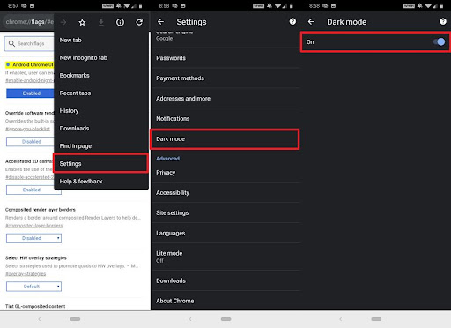The height and width of the screenshot is (328, 451).
Task: Open Enabled dropdown for Android Chrome UI flag
Action: [30, 93]
